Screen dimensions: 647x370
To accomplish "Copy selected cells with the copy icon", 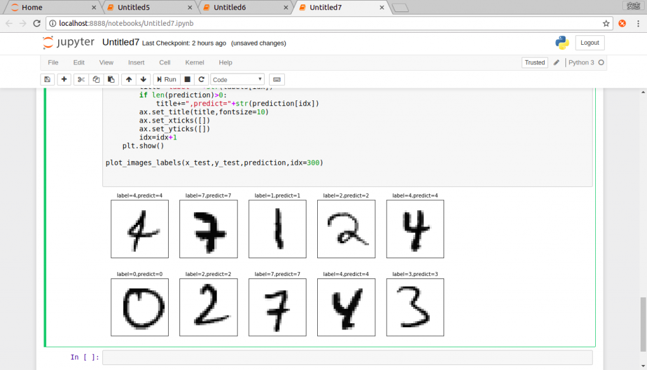I will (96, 79).
